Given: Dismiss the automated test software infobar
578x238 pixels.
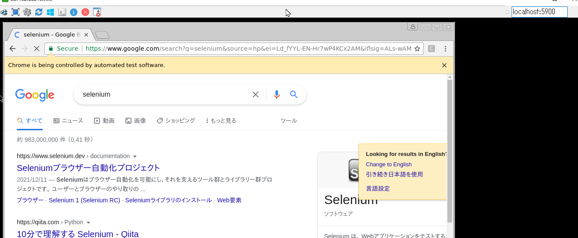Looking at the screenshot, I should coord(444,65).
